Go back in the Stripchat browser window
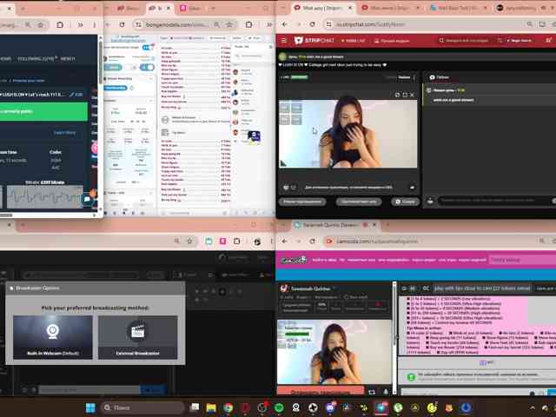Screen dimensions: 556x417 coord(284,24)
